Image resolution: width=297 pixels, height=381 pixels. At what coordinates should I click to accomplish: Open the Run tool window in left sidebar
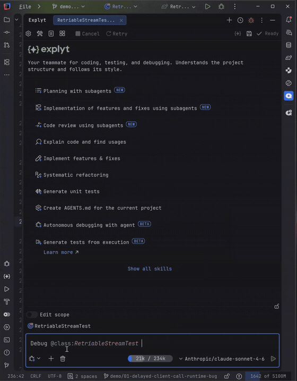tap(7, 289)
